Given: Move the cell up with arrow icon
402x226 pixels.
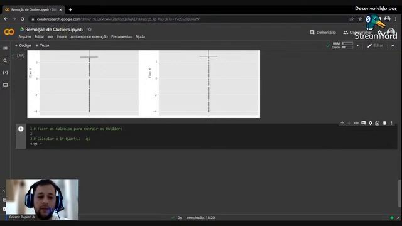Looking at the screenshot, I should 342,123.
